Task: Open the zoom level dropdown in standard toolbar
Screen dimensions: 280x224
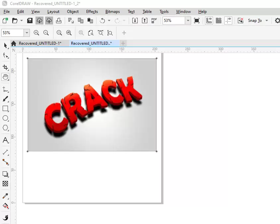Action: pyautogui.click(x=188, y=21)
